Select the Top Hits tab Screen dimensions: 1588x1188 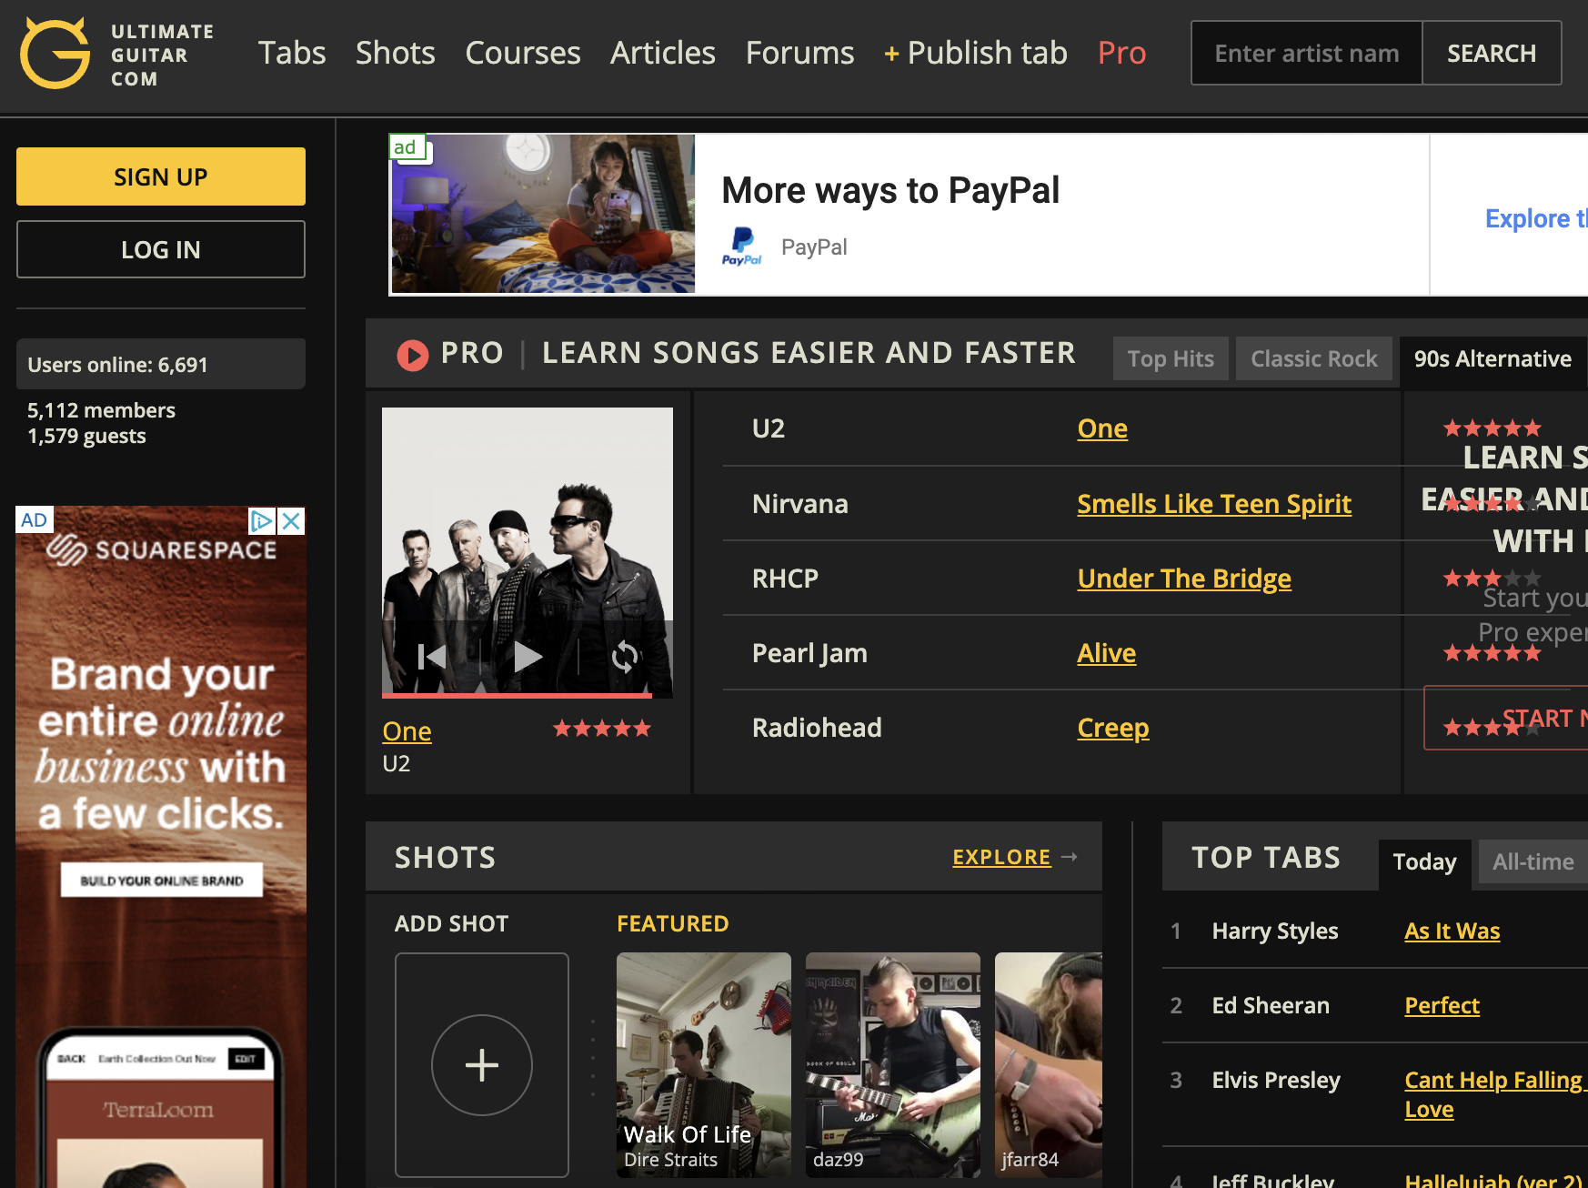click(x=1171, y=358)
